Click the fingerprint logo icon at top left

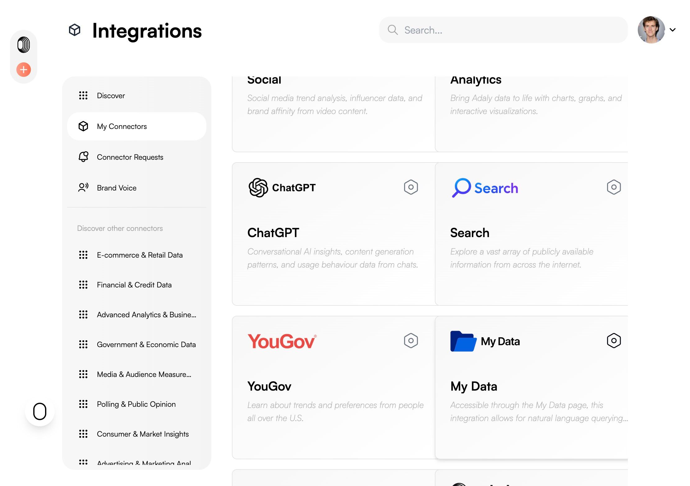click(x=24, y=45)
